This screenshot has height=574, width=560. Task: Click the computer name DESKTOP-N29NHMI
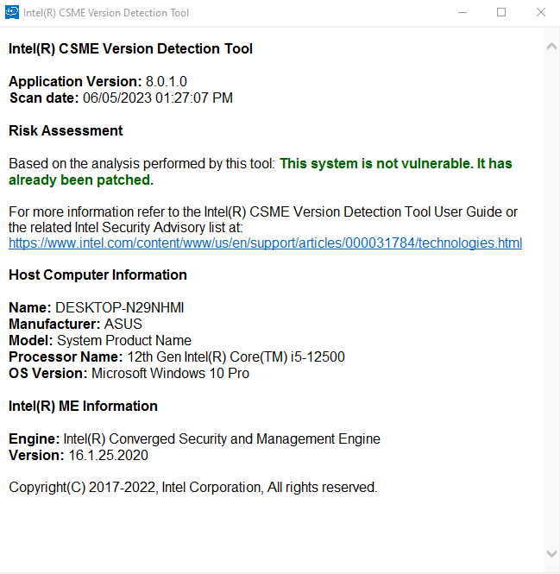click(x=120, y=308)
